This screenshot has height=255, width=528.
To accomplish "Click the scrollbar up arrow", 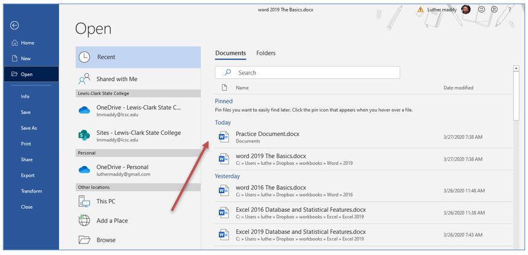I will 516,69.
